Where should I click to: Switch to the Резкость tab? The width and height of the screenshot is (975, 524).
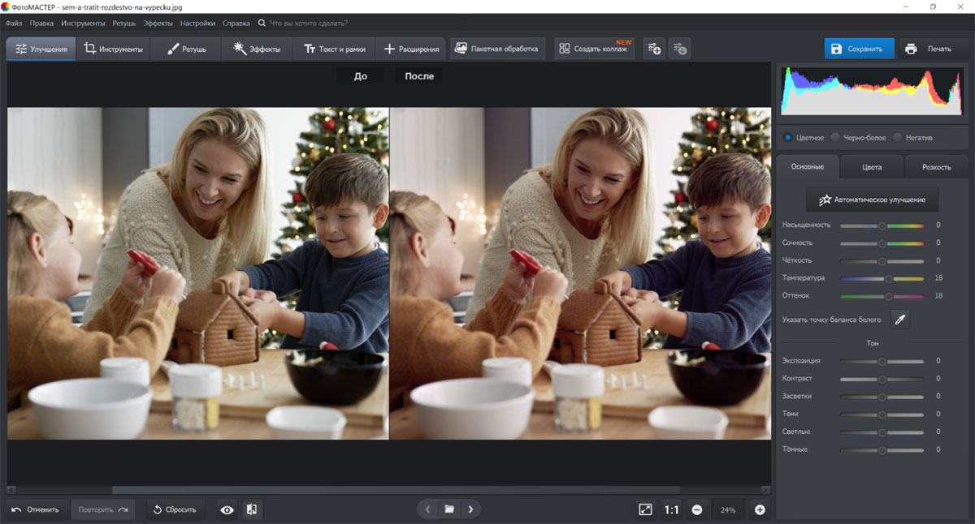(936, 167)
